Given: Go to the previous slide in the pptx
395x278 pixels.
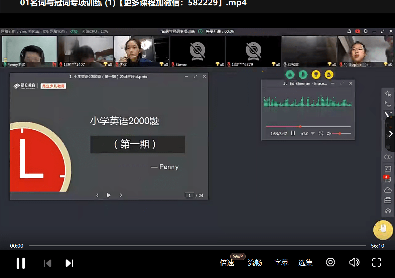Looking at the screenshot, I should pyautogui.click(x=97, y=195).
